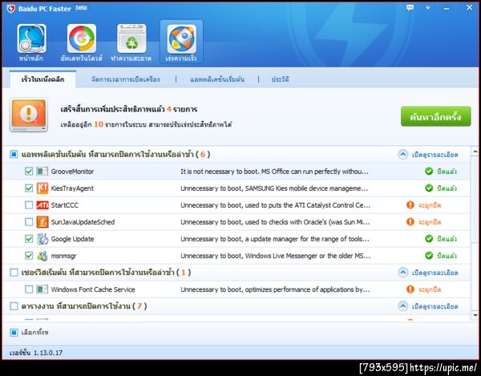Click the KiesTrayAgent app icon
The height and width of the screenshot is (376, 481).
[x=42, y=188]
